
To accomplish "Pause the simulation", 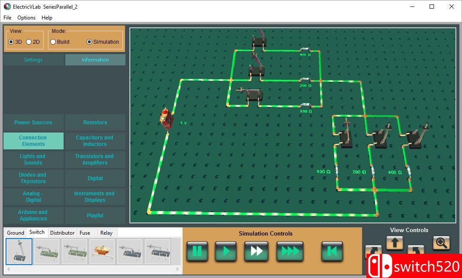I will click(x=197, y=251).
